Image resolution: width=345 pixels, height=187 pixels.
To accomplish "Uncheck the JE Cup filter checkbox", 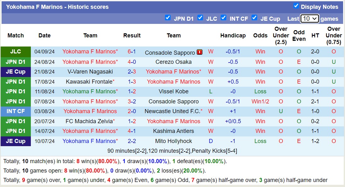I will click(x=254, y=18).
